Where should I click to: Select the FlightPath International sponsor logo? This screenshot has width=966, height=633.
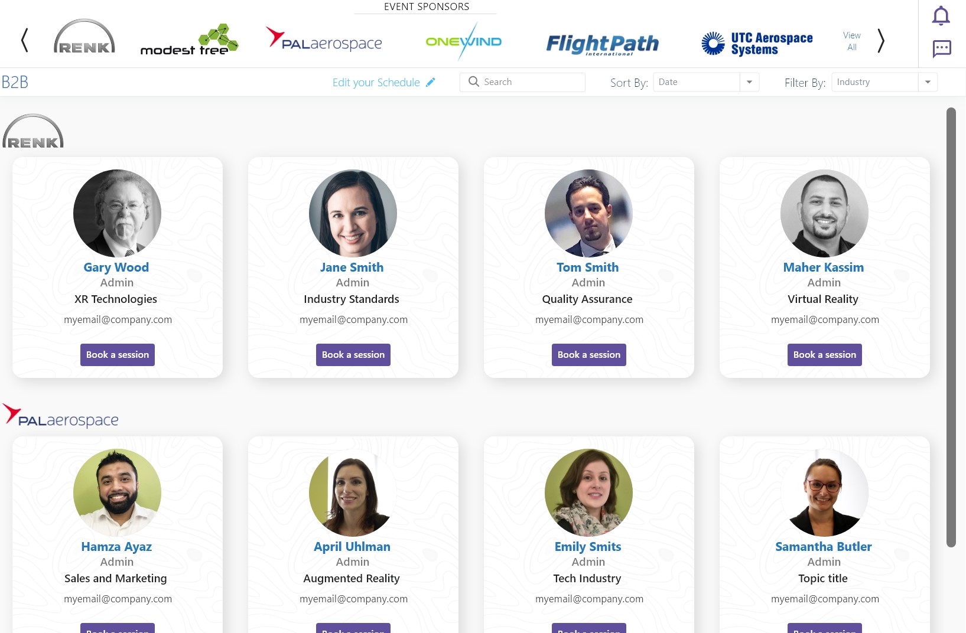point(602,44)
